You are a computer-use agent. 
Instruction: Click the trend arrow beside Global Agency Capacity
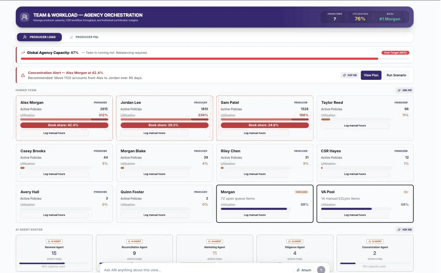coord(23,53)
